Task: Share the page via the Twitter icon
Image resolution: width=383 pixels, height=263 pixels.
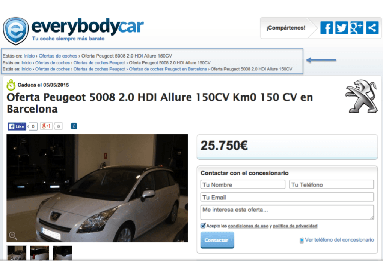Action: pos(341,27)
